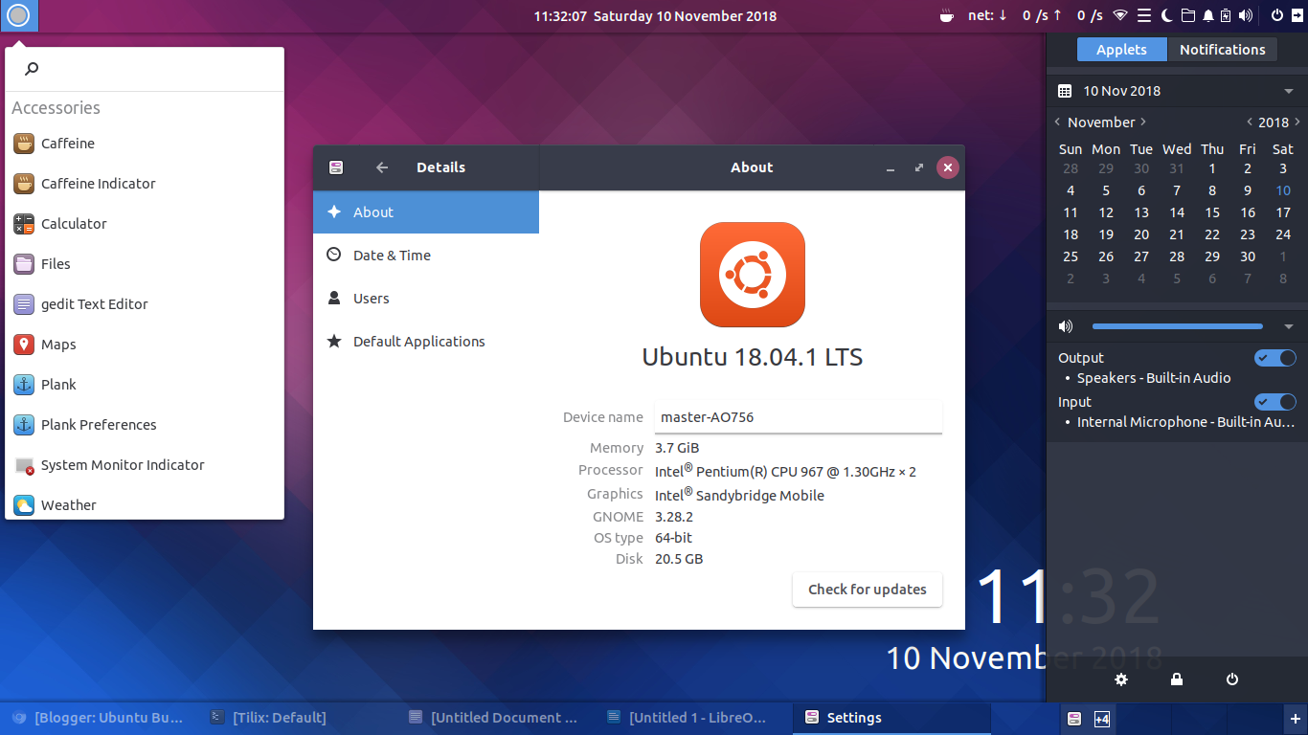Select November 17 in the calendar

pos(1283,212)
